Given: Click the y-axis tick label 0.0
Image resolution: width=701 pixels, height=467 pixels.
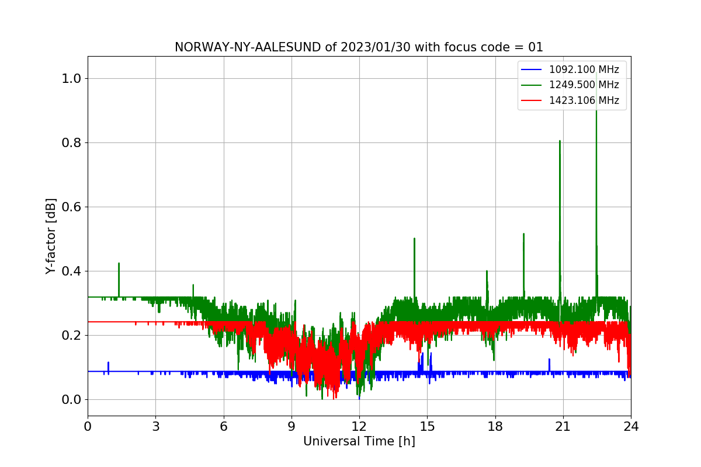Looking at the screenshot, I should 72,400.
